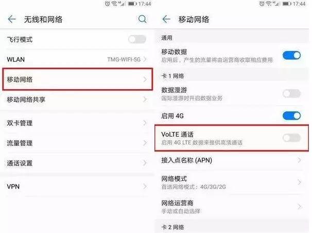This screenshot has width=312, height=233.
Task: Tap back arrow beside 无线和网络 title
Action: pyautogui.click(x=12, y=19)
